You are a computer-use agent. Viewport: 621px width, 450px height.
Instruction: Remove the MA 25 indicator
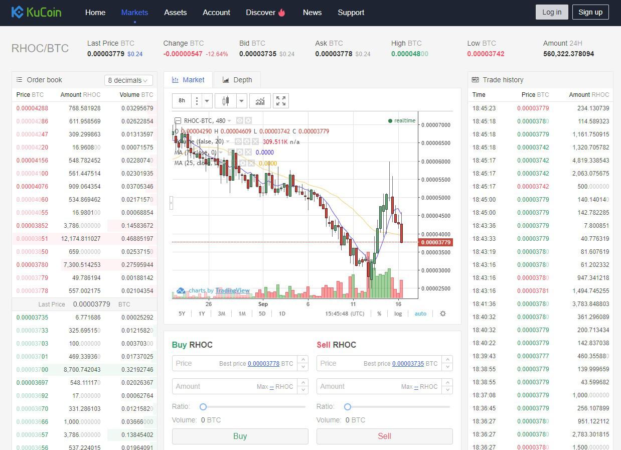point(251,163)
